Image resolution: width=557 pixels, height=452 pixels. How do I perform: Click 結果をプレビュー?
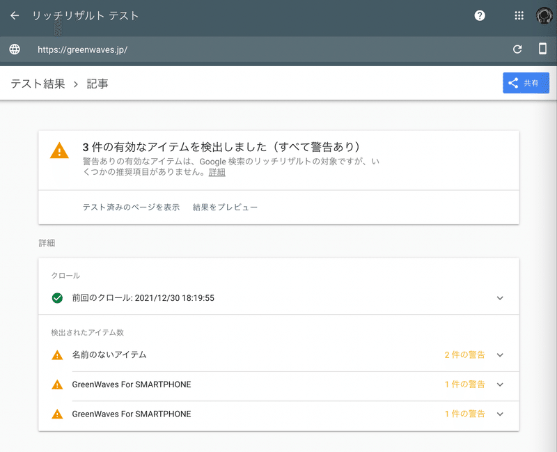[x=225, y=207]
